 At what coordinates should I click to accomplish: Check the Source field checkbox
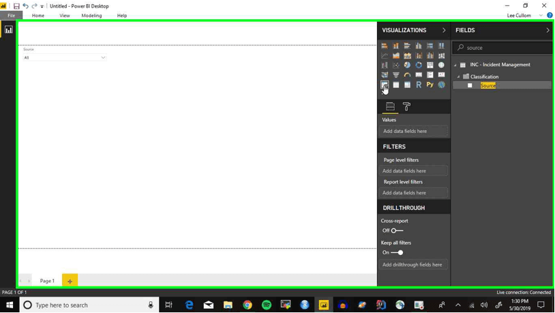click(470, 85)
